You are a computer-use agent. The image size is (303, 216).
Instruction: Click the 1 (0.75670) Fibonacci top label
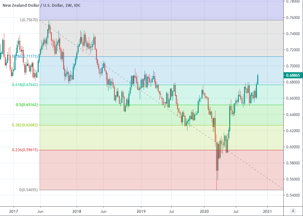tap(29, 20)
